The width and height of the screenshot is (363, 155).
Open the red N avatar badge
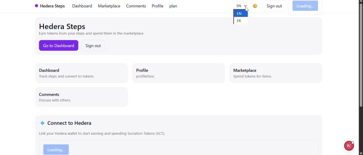(x=349, y=146)
